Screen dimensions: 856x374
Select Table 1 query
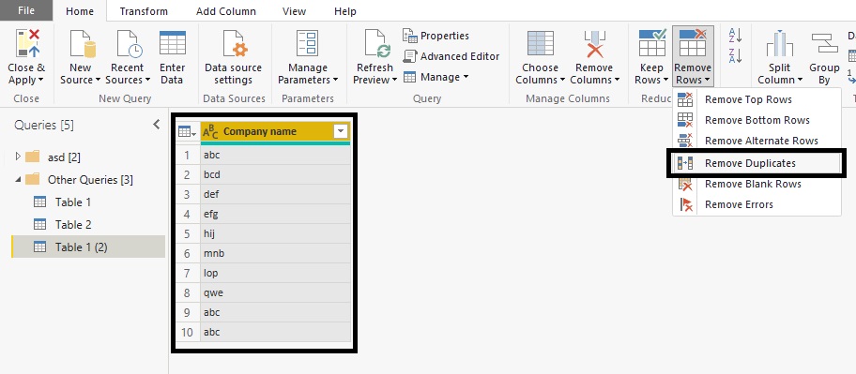[72, 202]
